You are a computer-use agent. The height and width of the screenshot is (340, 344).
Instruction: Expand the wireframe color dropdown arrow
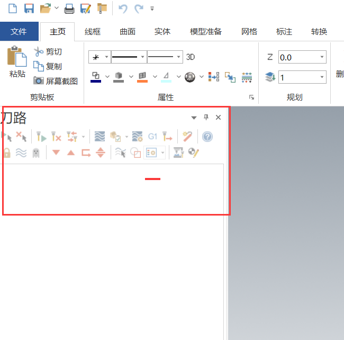(x=107, y=77)
